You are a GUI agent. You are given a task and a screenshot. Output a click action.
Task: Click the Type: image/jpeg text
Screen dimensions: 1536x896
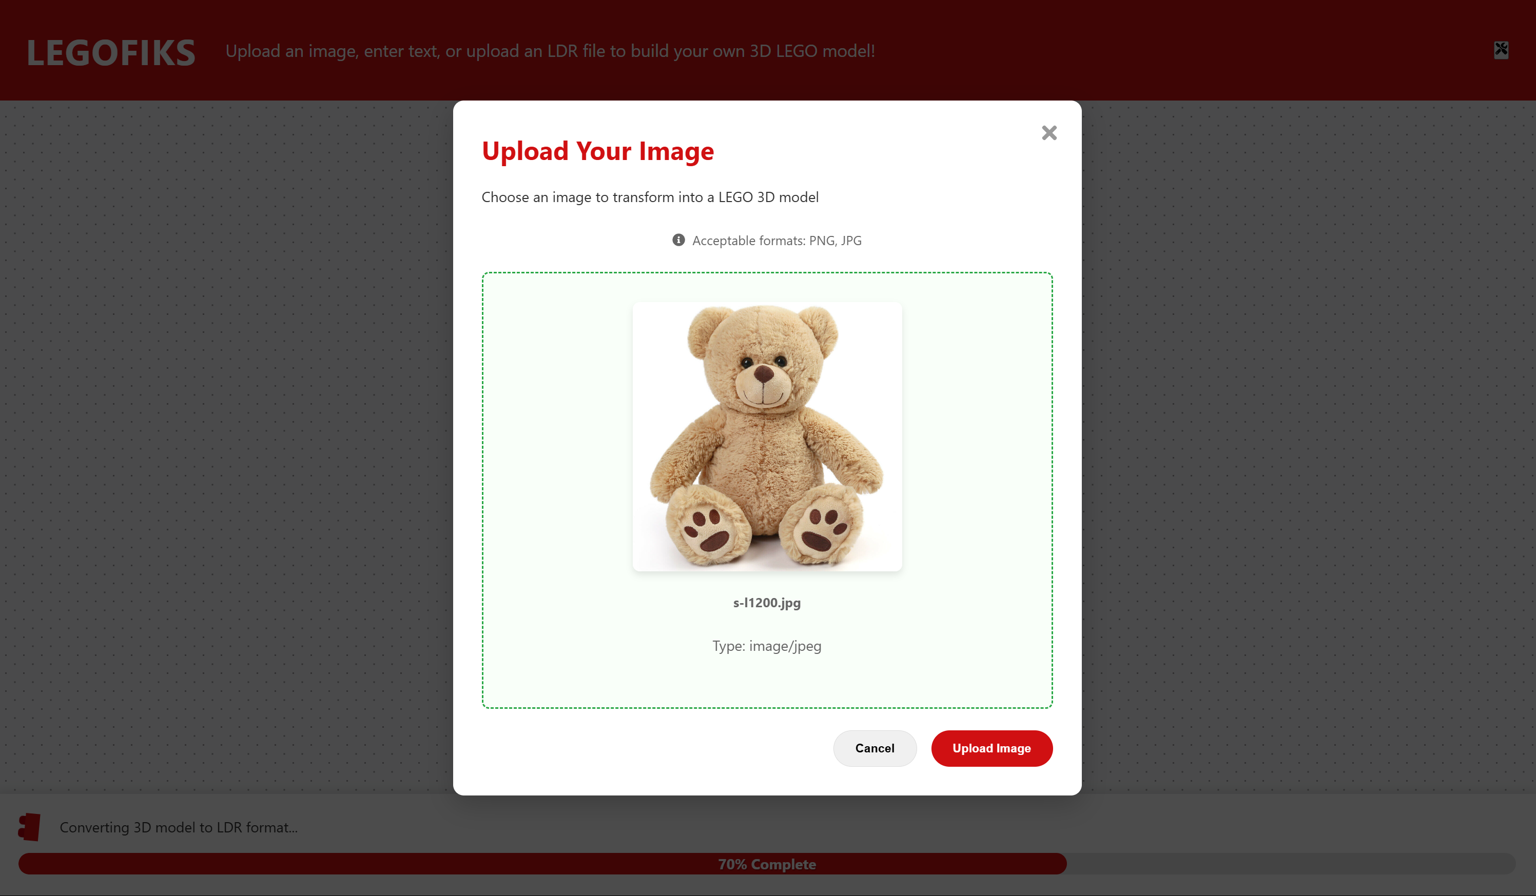(767, 646)
